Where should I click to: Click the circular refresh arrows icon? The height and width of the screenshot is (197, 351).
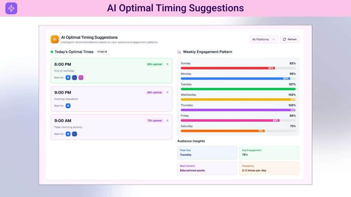pyautogui.click(x=284, y=39)
